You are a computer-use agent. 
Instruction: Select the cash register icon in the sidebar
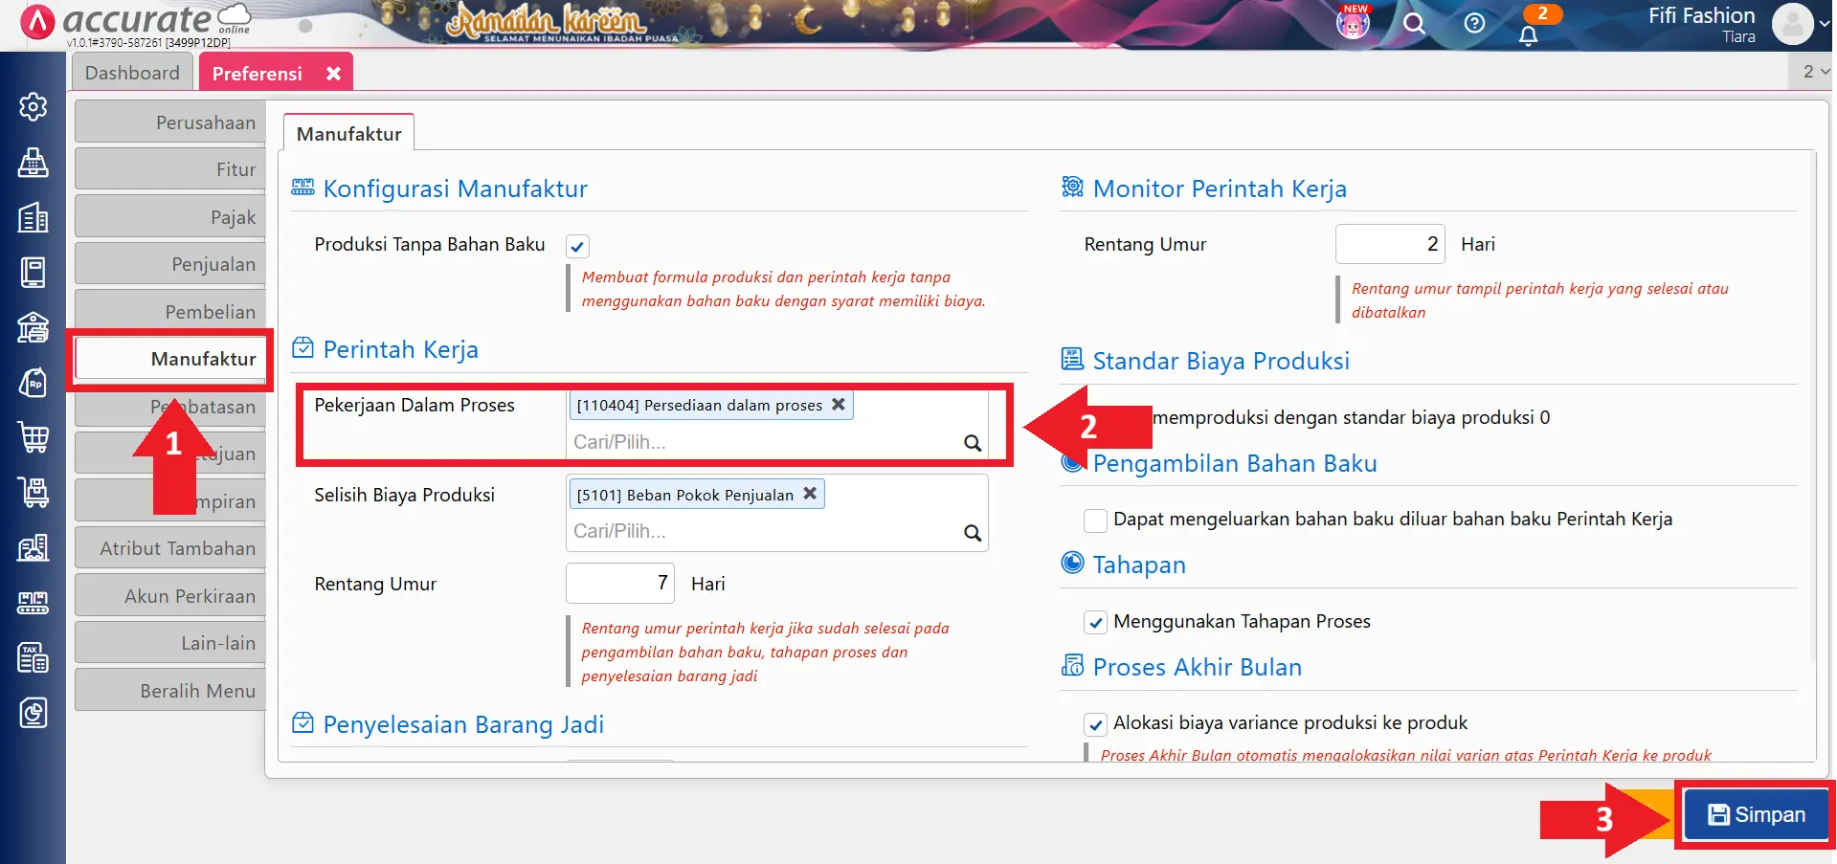(34, 164)
